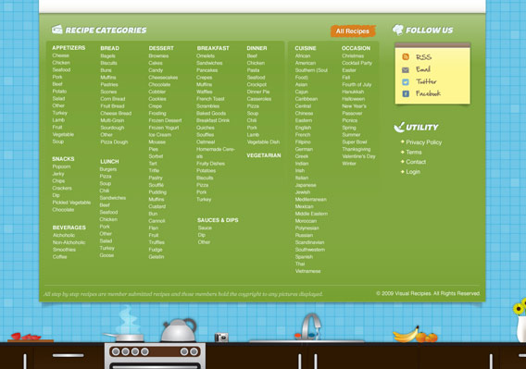Viewport: 526px width, 369px height.
Task: Open the Twitter link on sticky note
Action: pyautogui.click(x=426, y=81)
